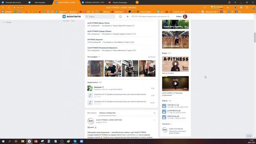This screenshot has width=256, height=144.
Task: Open PowerPoint from the taskbar
Action: [36, 141]
